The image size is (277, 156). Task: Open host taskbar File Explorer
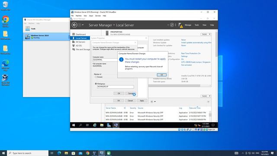(x=66, y=153)
